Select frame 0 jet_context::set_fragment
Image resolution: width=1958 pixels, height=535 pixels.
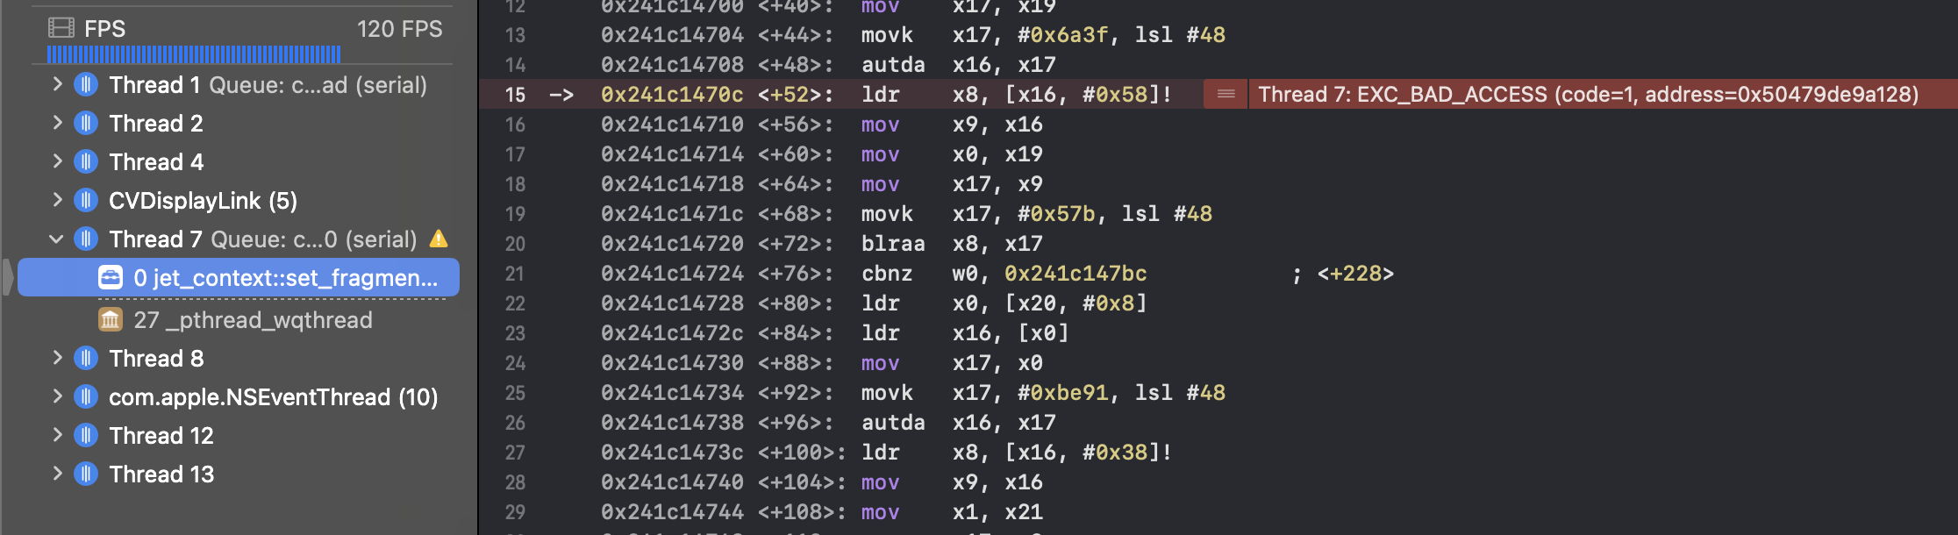239,278
